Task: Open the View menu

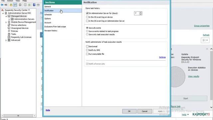Action: (x=18, y=1)
